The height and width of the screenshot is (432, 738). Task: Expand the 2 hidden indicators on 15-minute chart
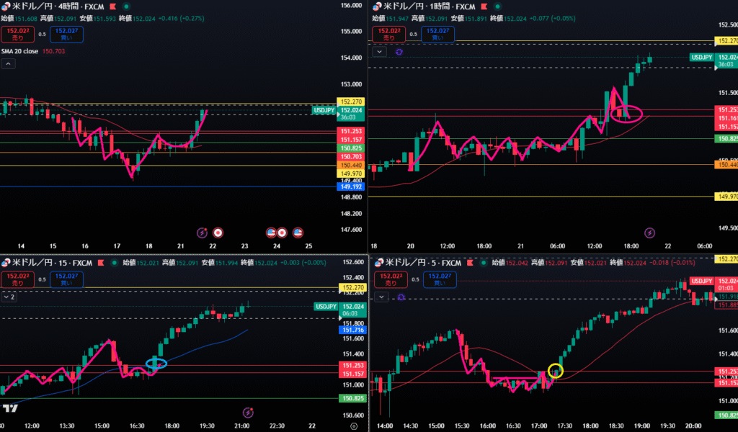[x=9, y=296]
